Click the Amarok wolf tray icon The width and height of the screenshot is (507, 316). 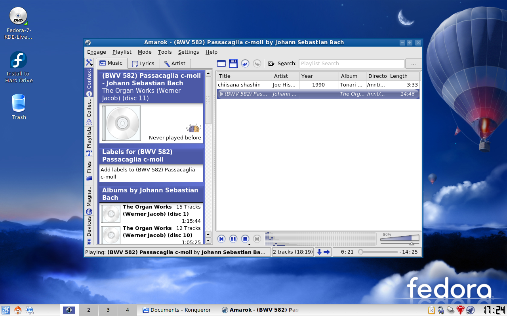coord(470,310)
